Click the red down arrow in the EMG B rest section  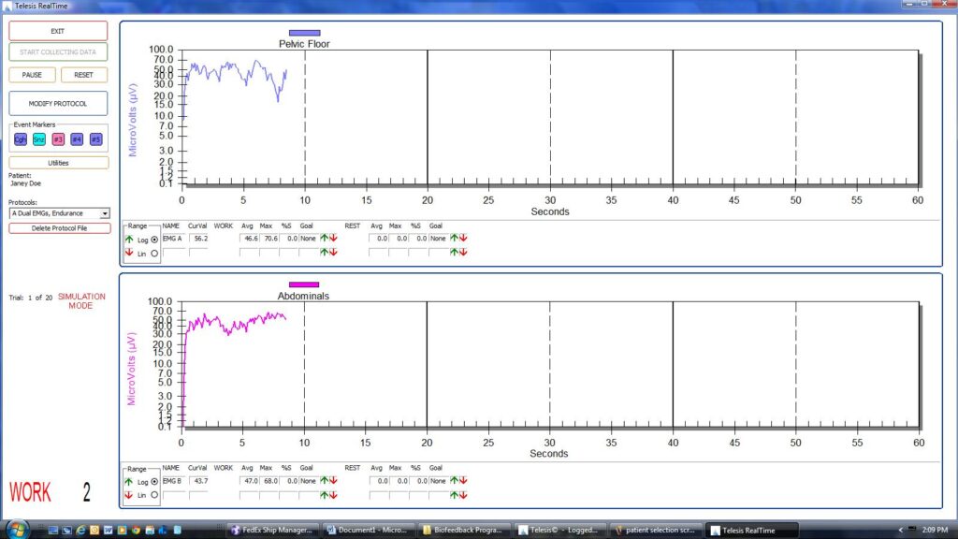click(x=463, y=480)
